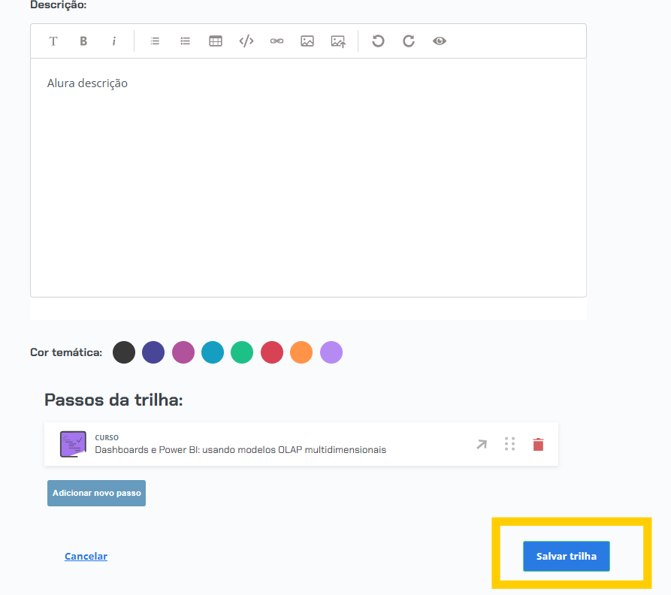Insert a table in description
Image resolution: width=671 pixels, height=595 pixels.
coord(216,41)
